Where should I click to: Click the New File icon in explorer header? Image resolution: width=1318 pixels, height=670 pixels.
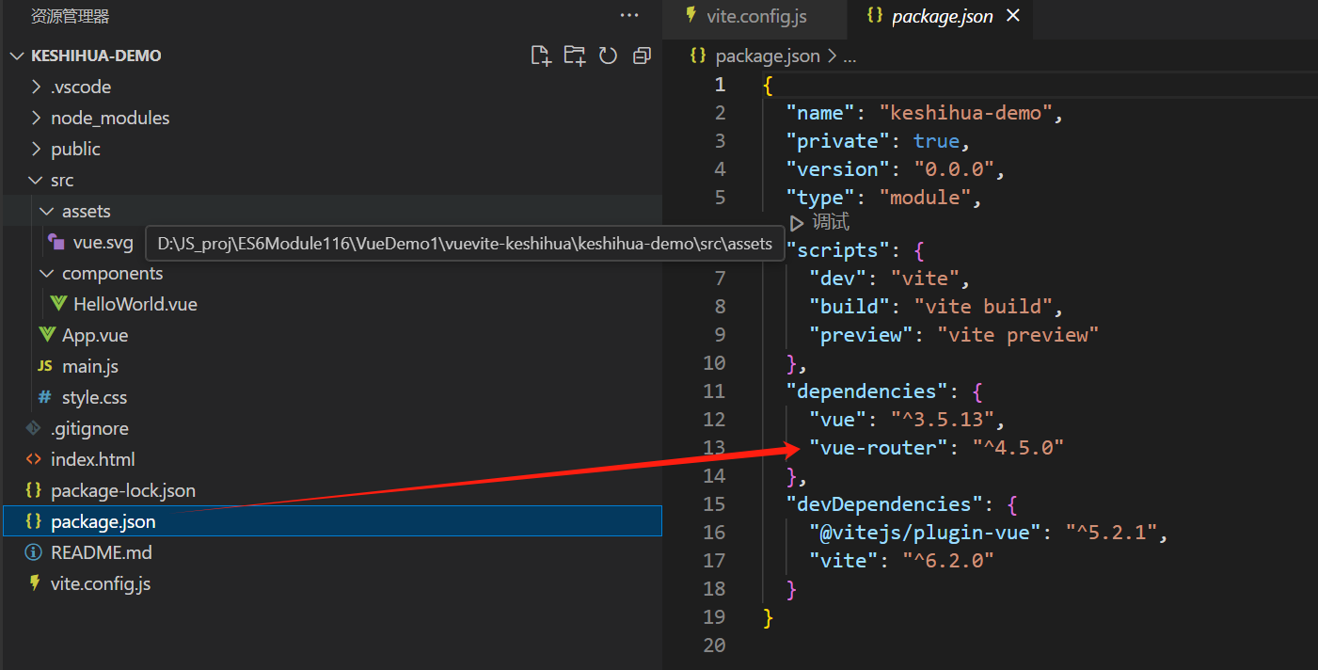(541, 56)
